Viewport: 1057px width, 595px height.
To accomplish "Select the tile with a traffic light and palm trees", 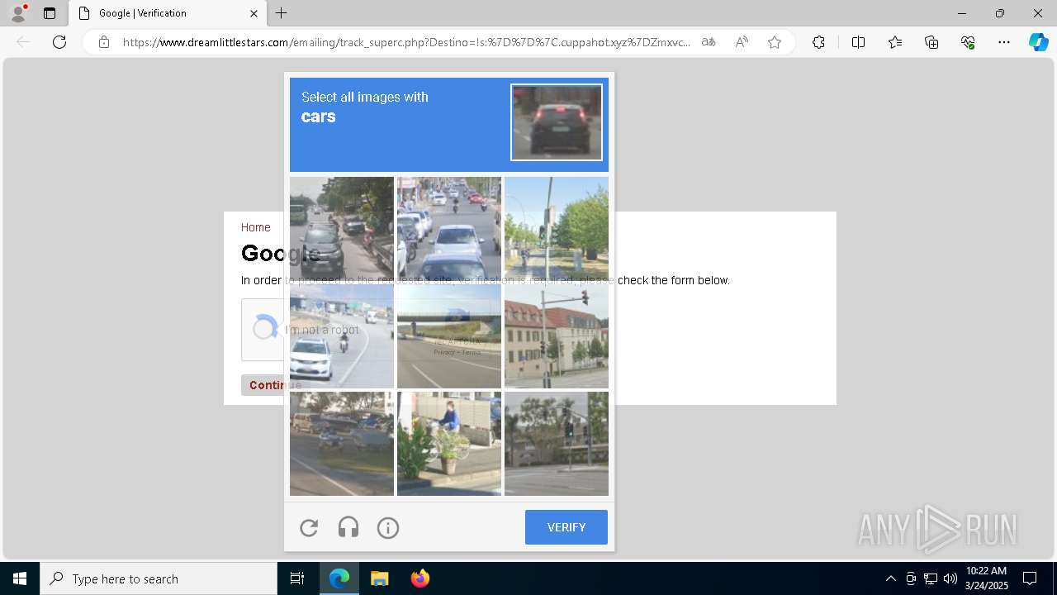I will pyautogui.click(x=557, y=444).
